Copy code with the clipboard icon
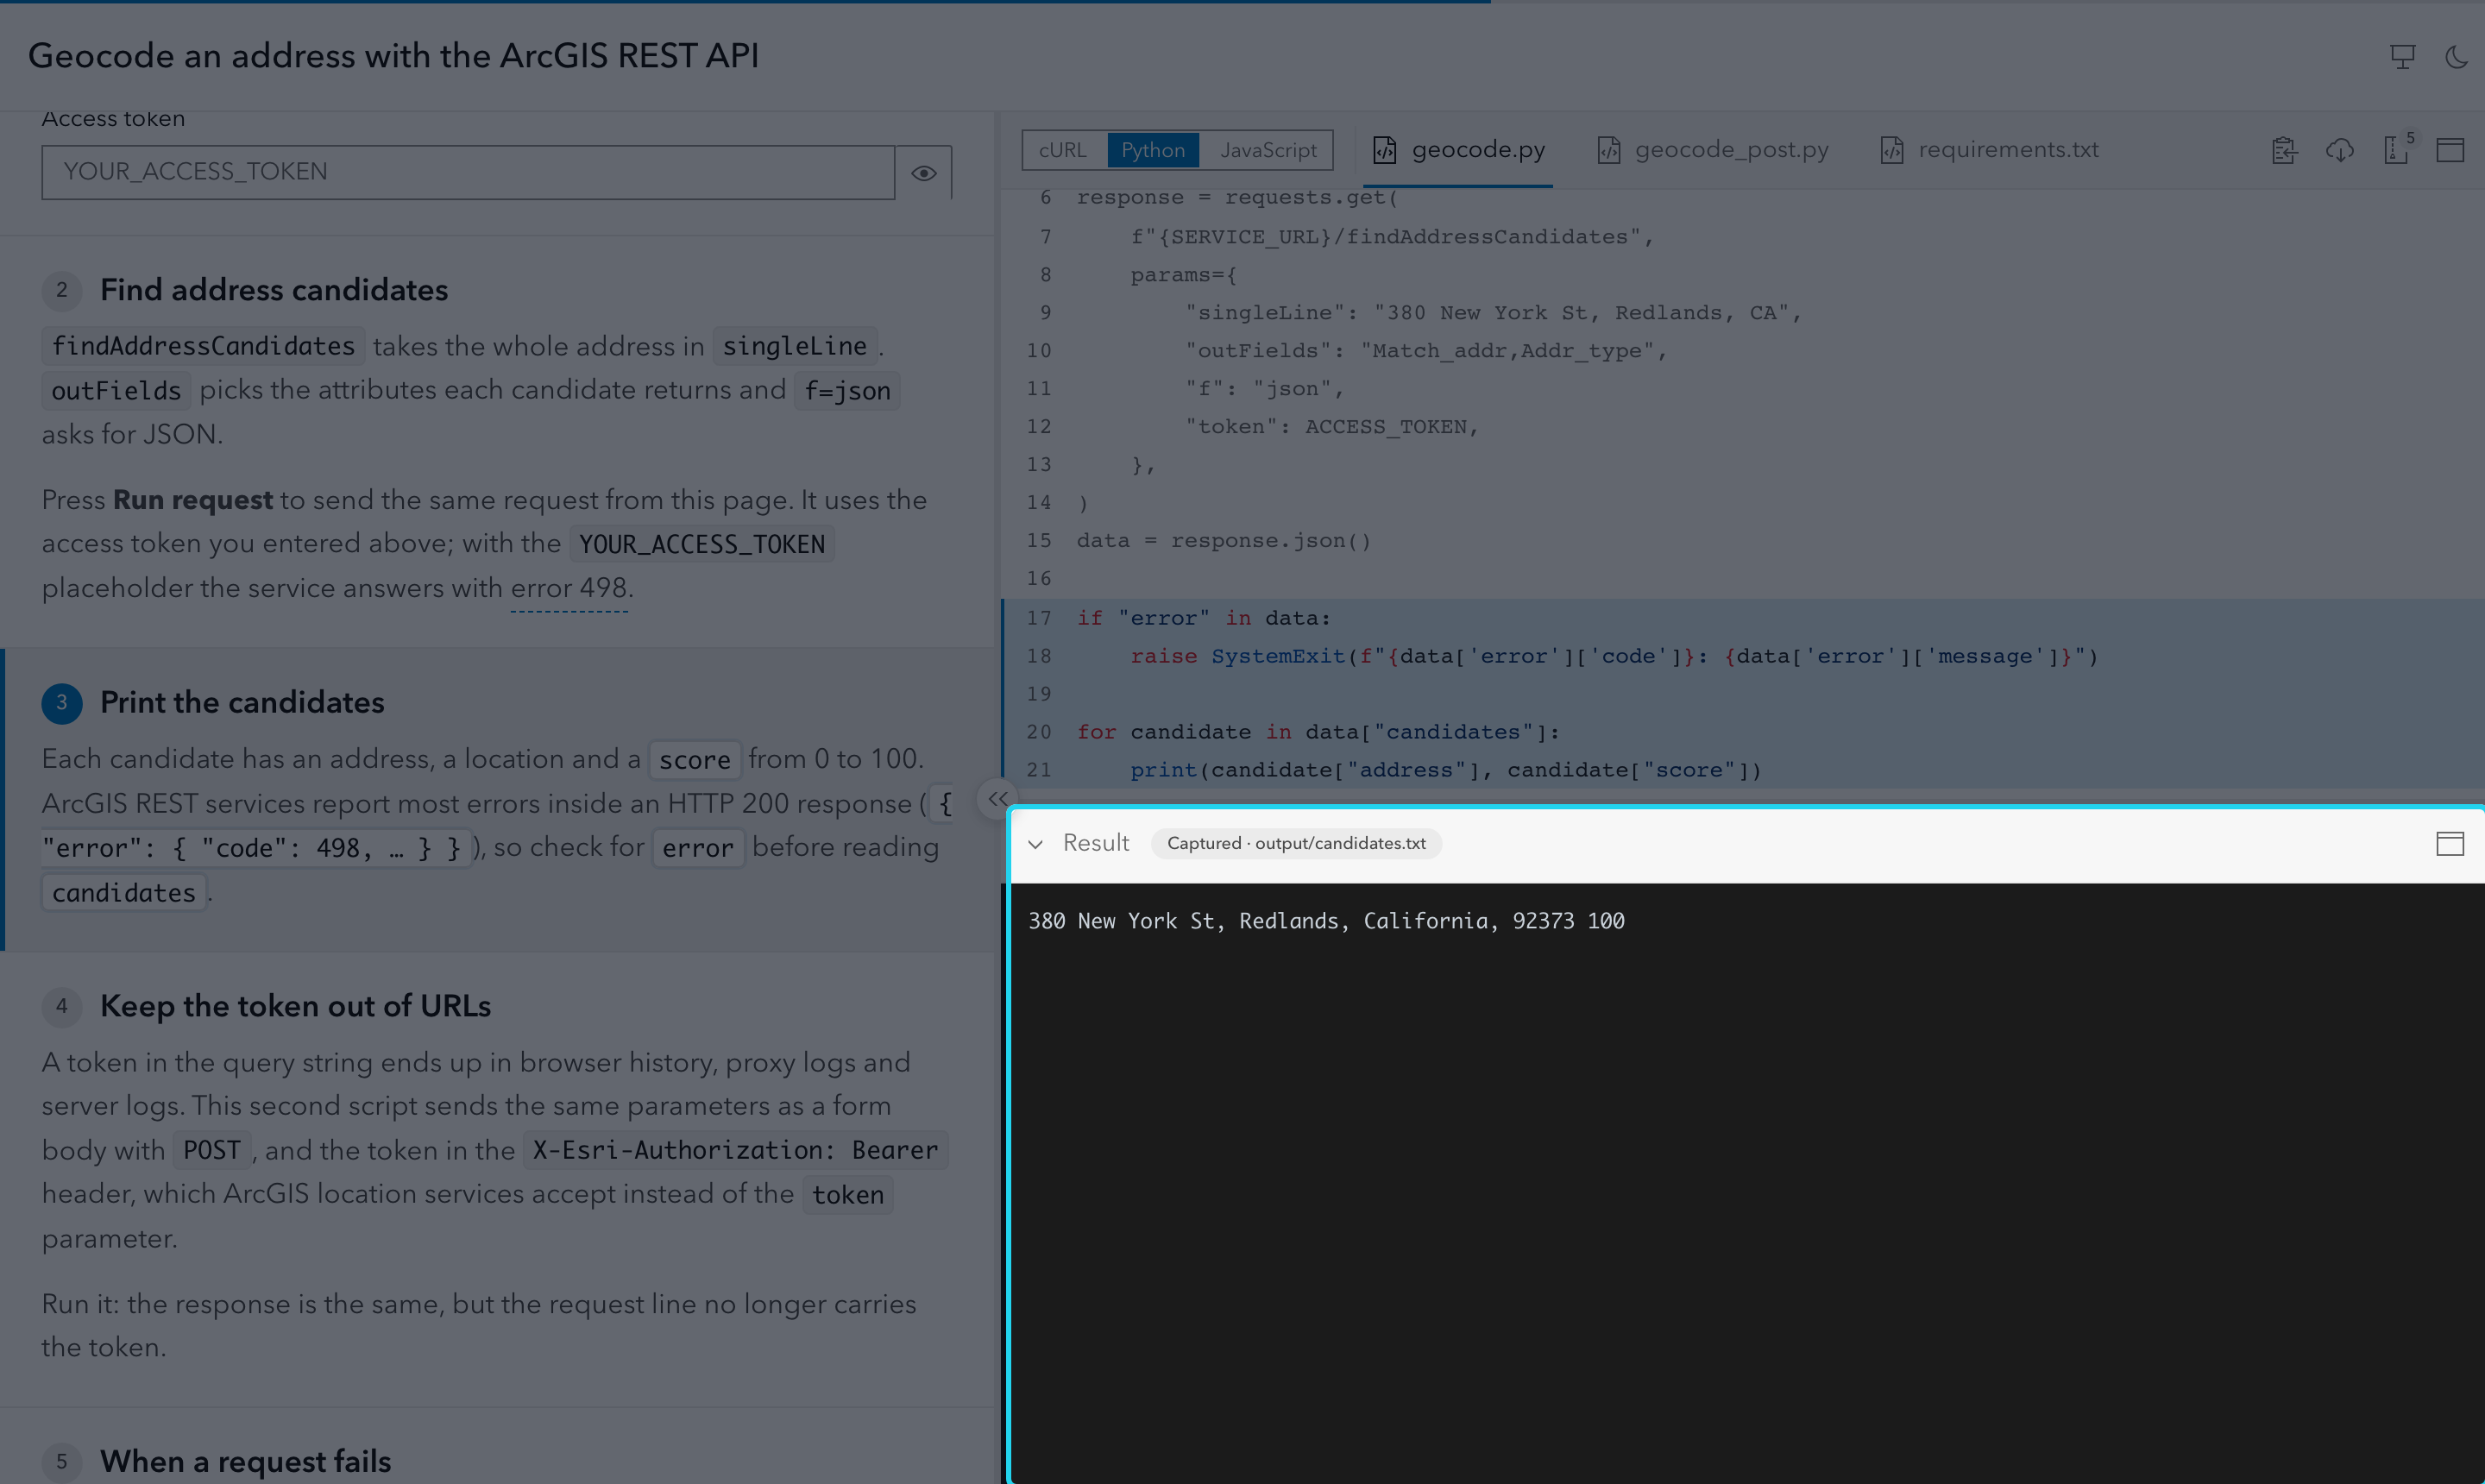 [x=2284, y=150]
